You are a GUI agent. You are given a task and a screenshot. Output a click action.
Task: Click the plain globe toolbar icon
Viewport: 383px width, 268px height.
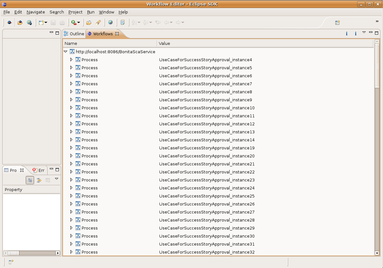(110, 22)
